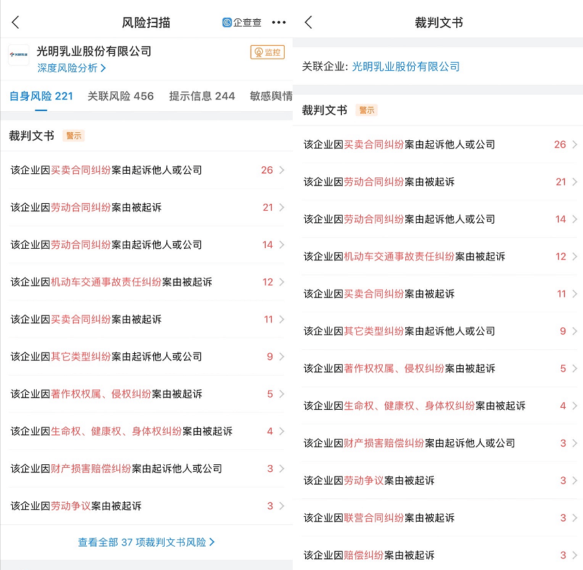The image size is (583, 570).
Task: Open 联营合同纠纷案由被起诉 row on 裁判文书
Action: [x=440, y=517]
